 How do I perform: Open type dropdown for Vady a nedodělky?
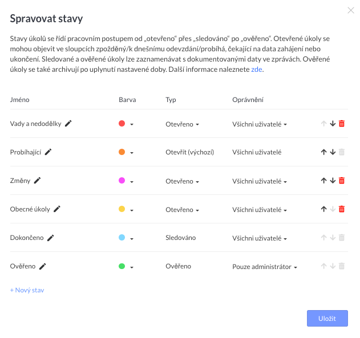pyautogui.click(x=183, y=124)
